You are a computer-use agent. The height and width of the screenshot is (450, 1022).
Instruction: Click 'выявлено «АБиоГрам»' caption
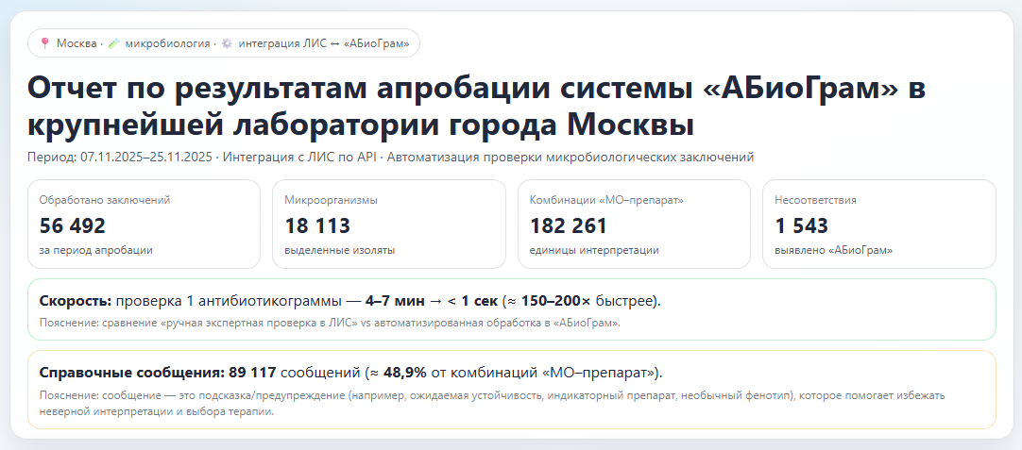coord(834,250)
